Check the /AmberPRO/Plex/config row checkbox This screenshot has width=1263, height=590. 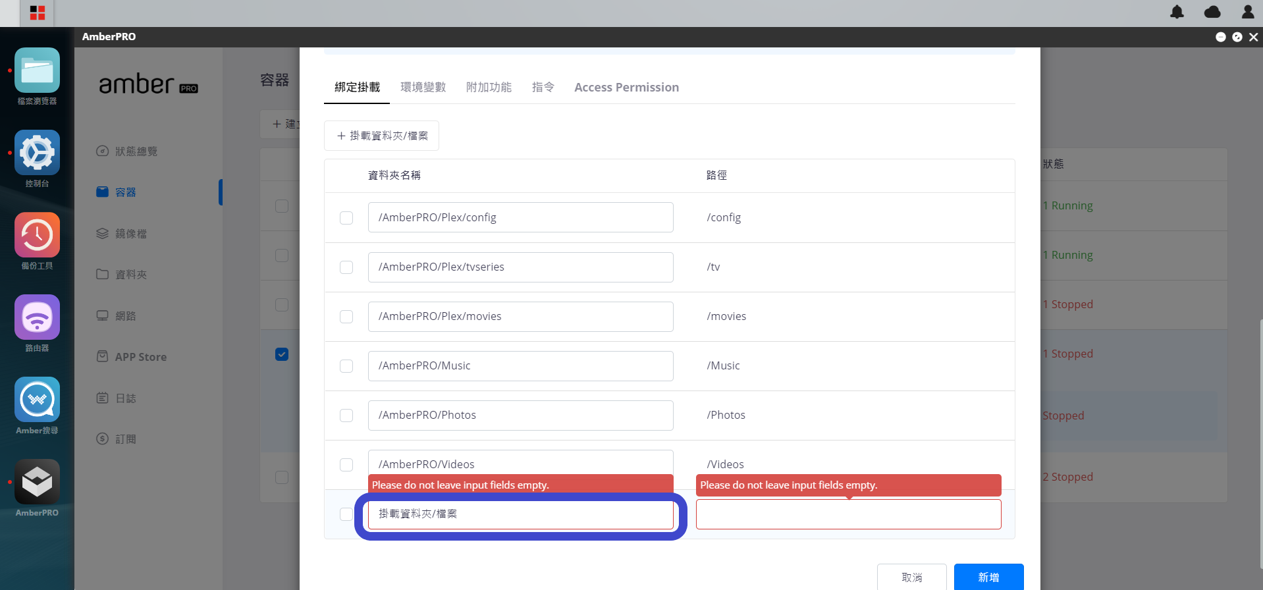tap(346, 218)
